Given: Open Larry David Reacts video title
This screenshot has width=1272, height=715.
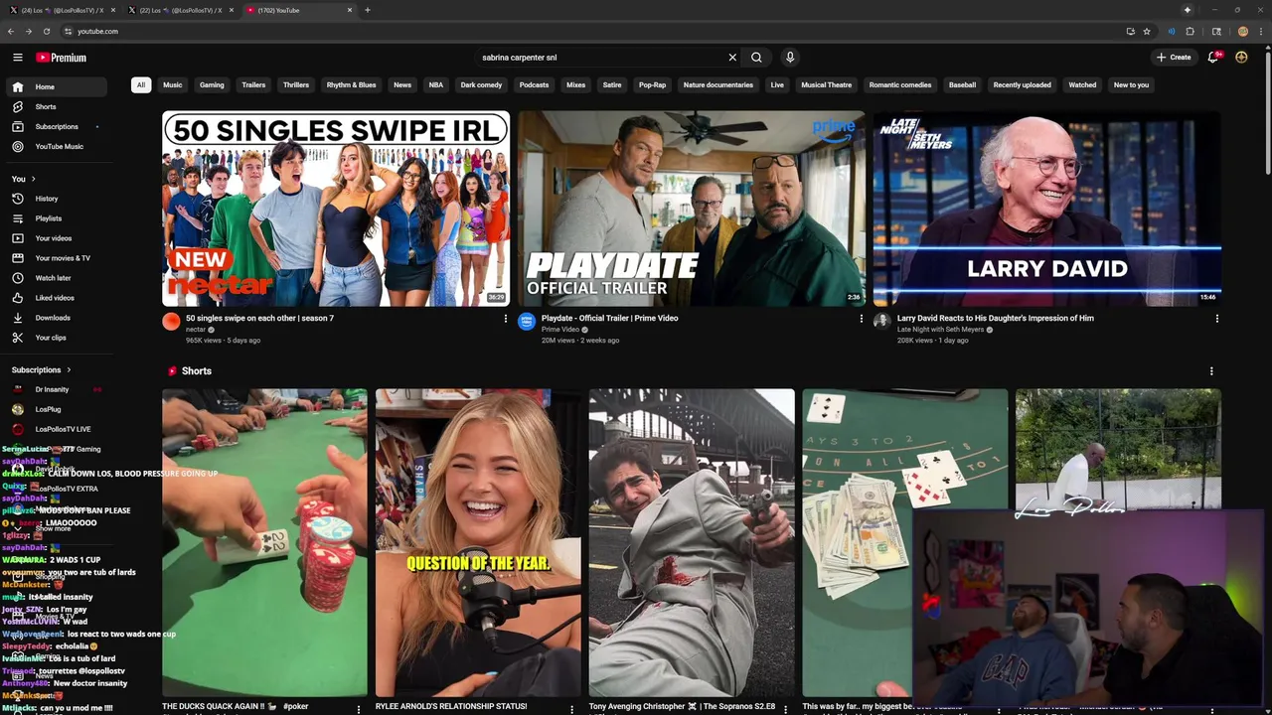Looking at the screenshot, I should pyautogui.click(x=995, y=318).
